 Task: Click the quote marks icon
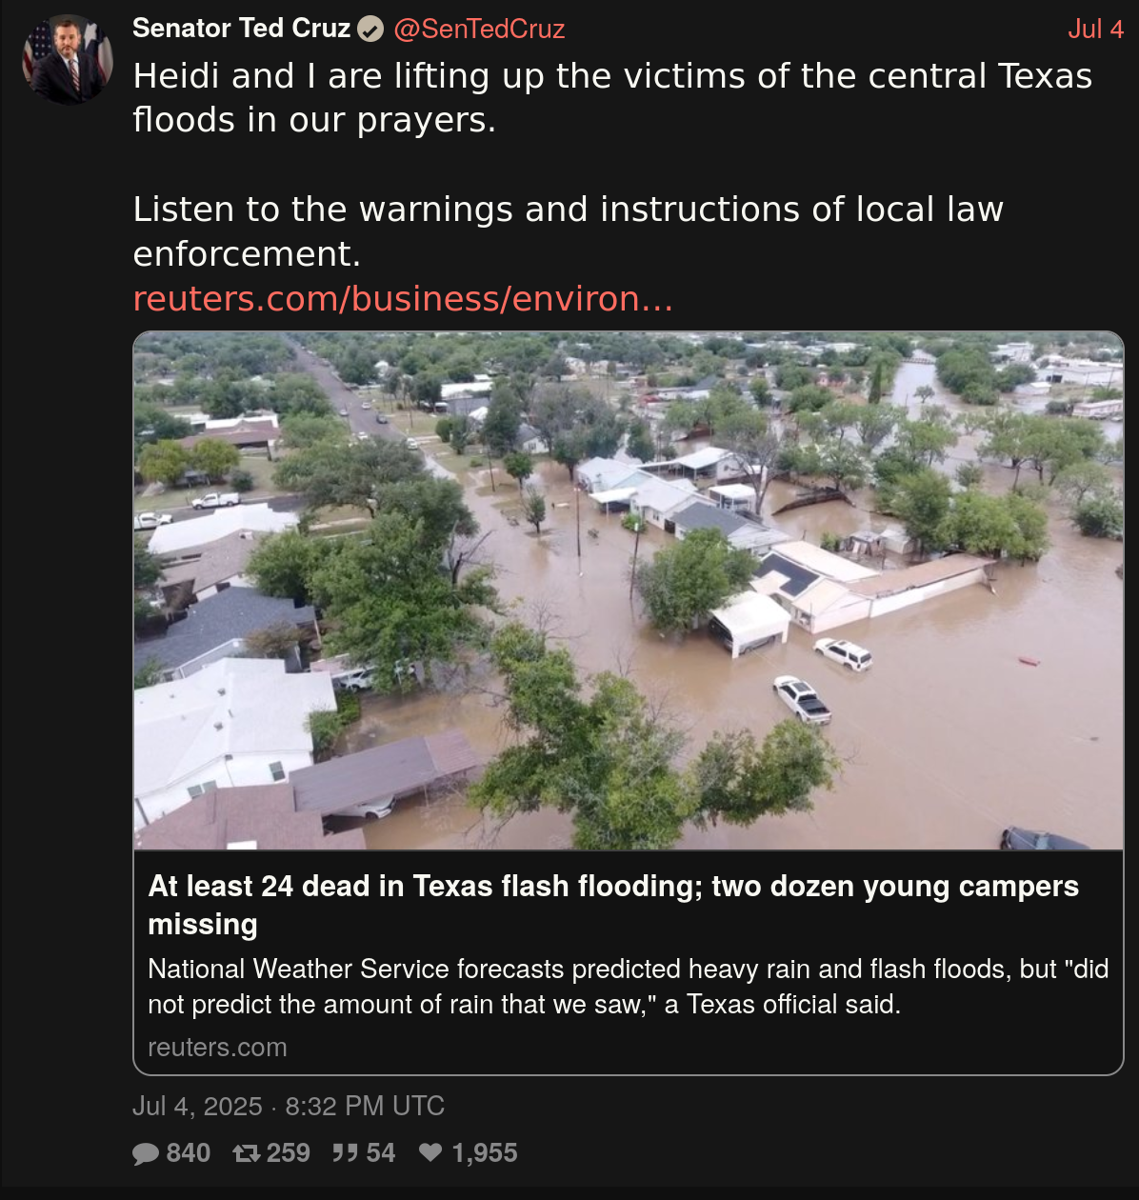[345, 1153]
